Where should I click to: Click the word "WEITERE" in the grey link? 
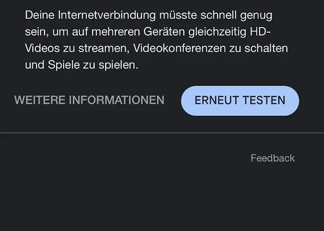pyautogui.click(x=40, y=100)
